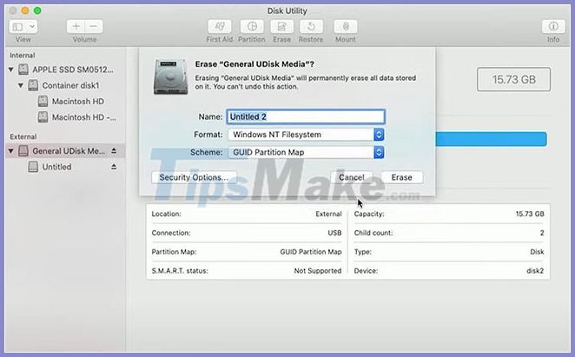
Task: Click the 15.73 GB size box
Action: (513, 79)
